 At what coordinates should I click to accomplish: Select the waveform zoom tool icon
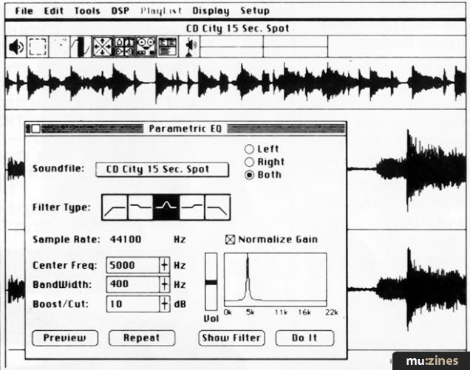point(81,47)
